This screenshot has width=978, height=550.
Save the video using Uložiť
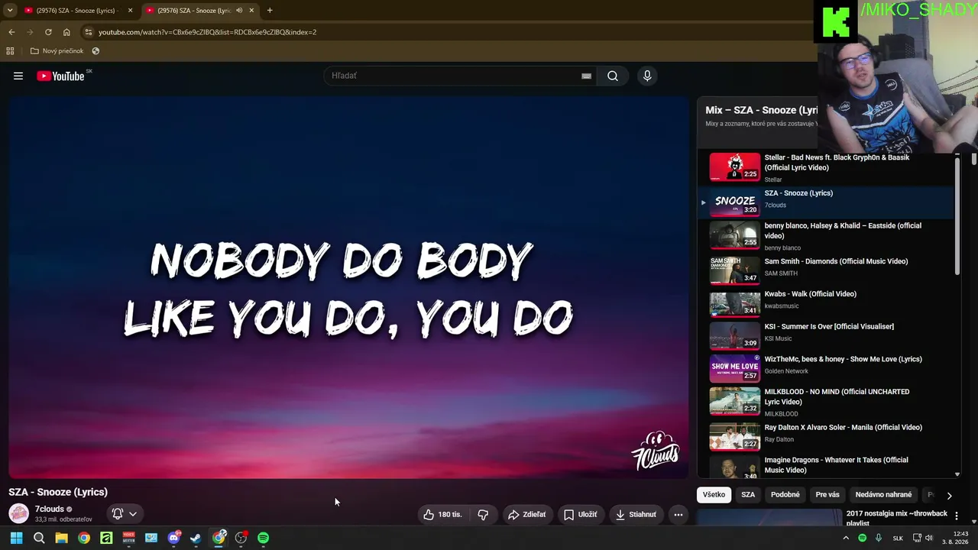[580, 514]
